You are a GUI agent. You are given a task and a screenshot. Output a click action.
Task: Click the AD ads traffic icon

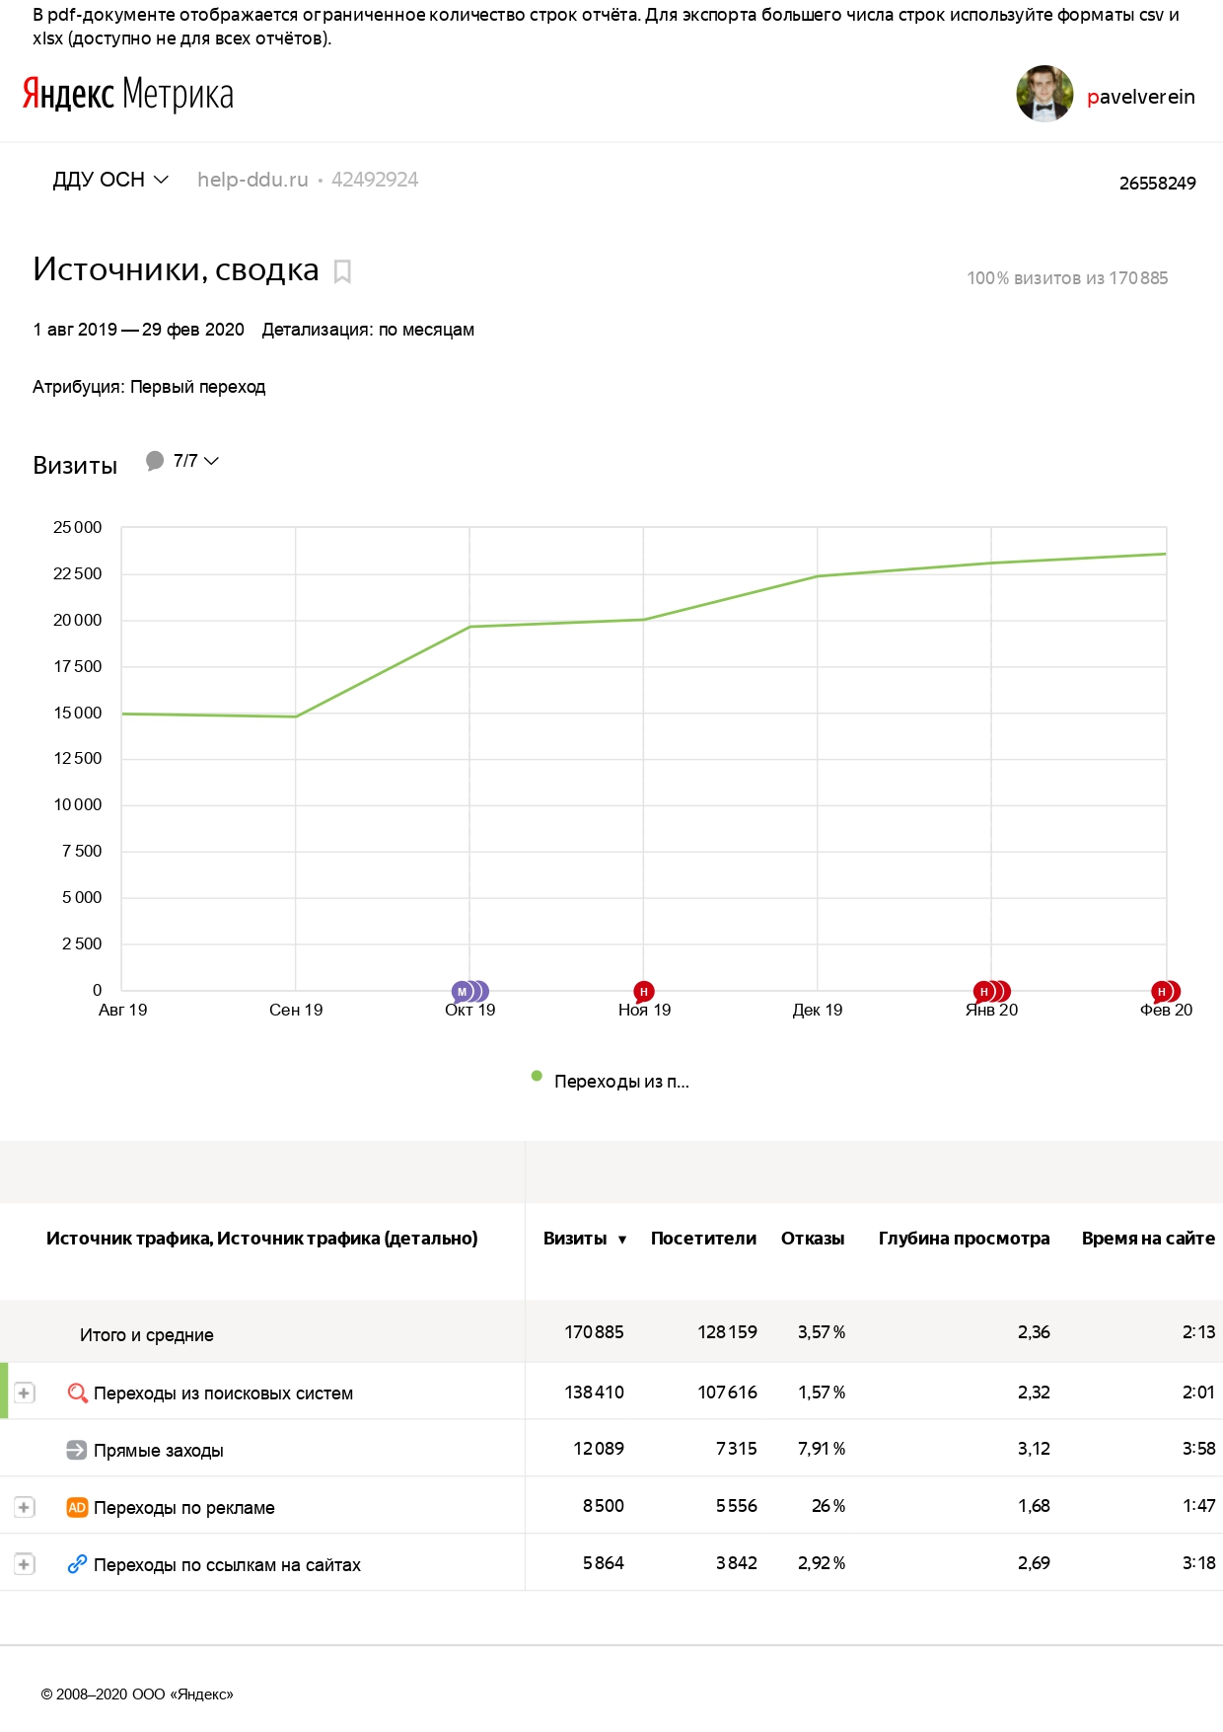[x=77, y=1507]
